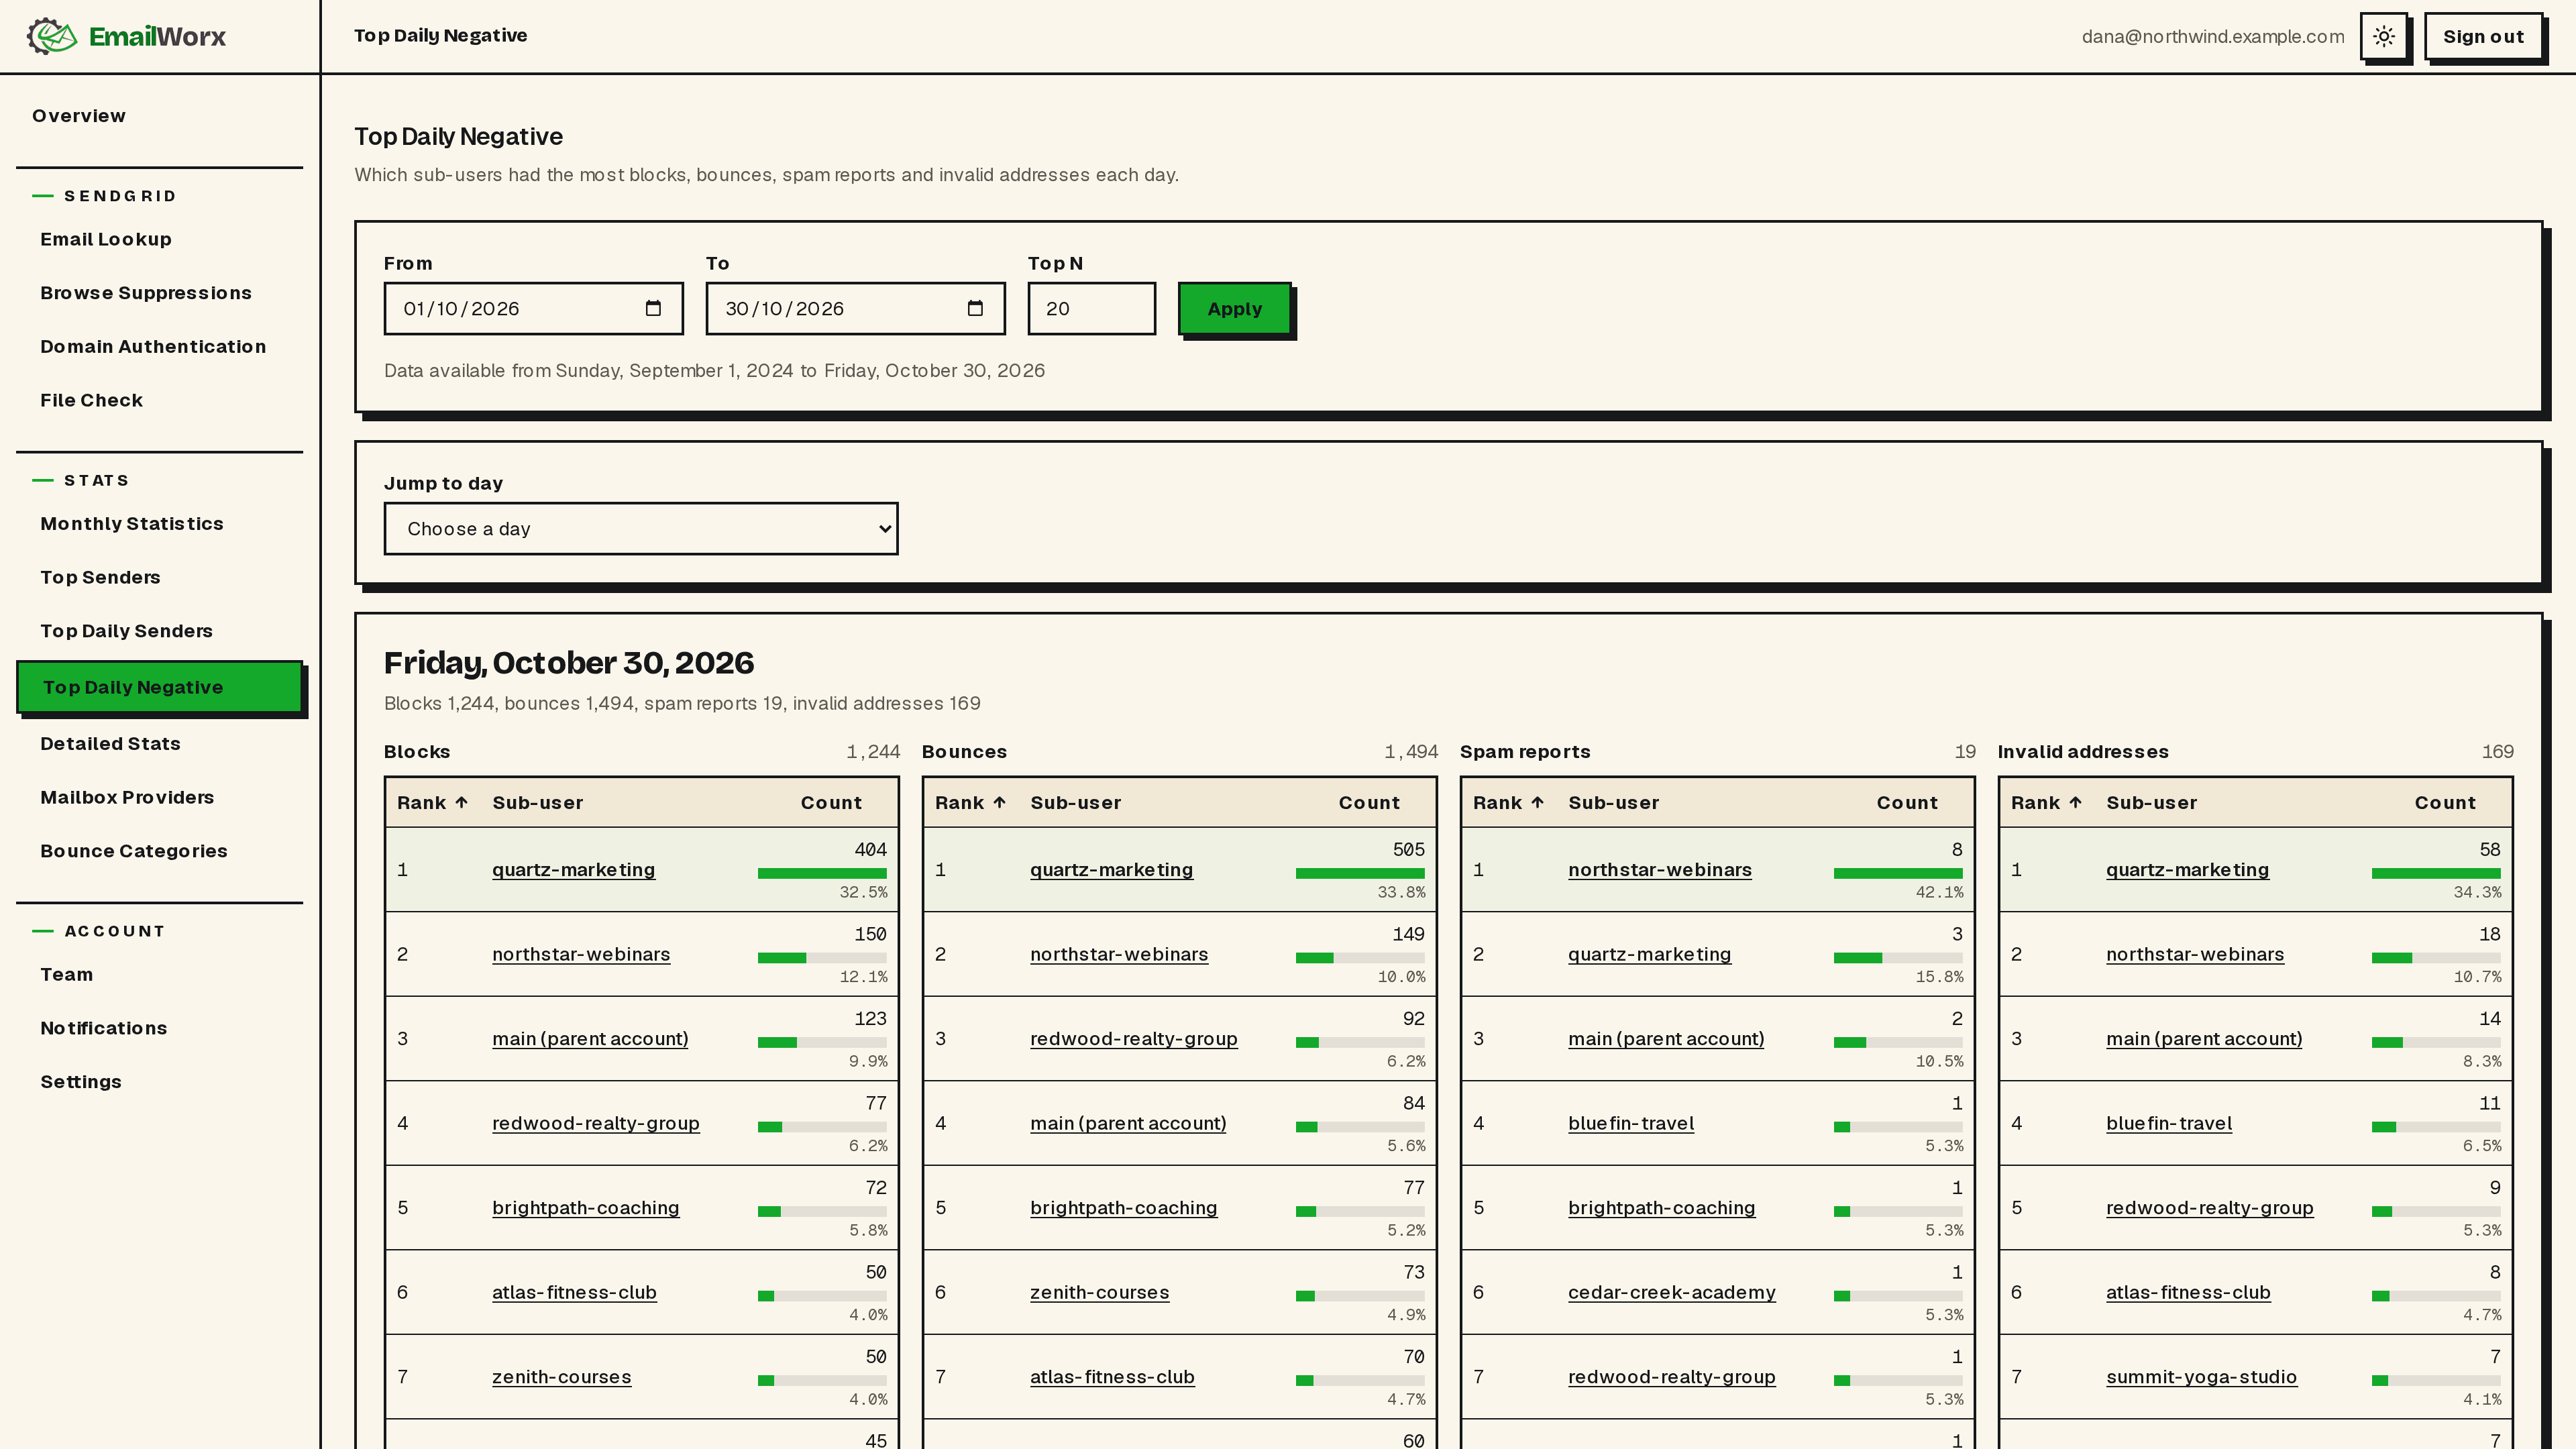Click the 42.1% bar for northstar-webinars spam
Image resolution: width=2576 pixels, height=1449 pixels.
[x=1898, y=873]
